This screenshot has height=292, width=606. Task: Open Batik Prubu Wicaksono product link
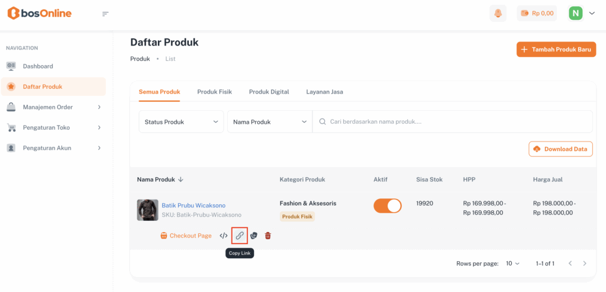point(194,206)
